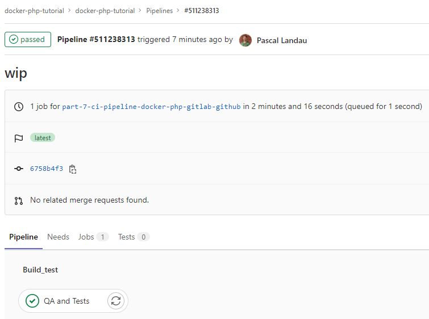Click the retry icon on QA and Tests job
The image size is (429, 319).
pos(116,301)
